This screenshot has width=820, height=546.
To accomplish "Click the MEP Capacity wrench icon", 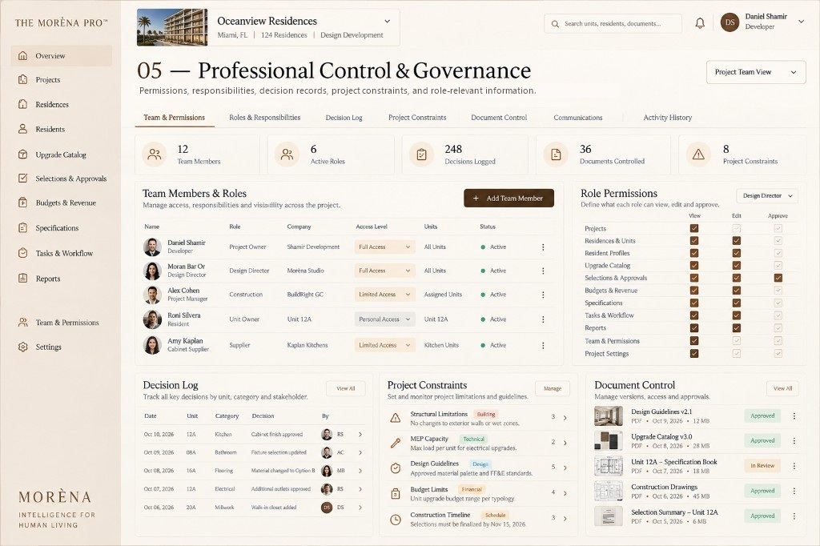I will (396, 443).
